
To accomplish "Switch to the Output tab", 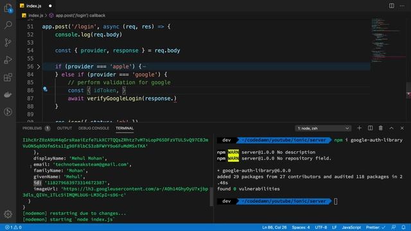I will [64, 128].
